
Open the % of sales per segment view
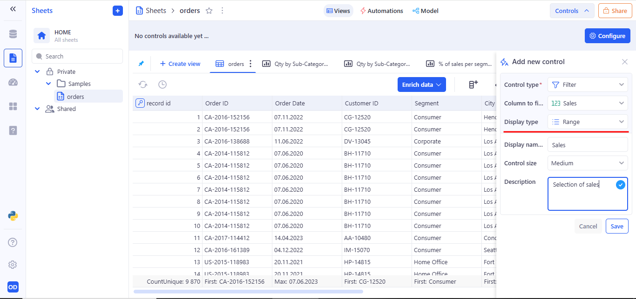click(x=459, y=64)
